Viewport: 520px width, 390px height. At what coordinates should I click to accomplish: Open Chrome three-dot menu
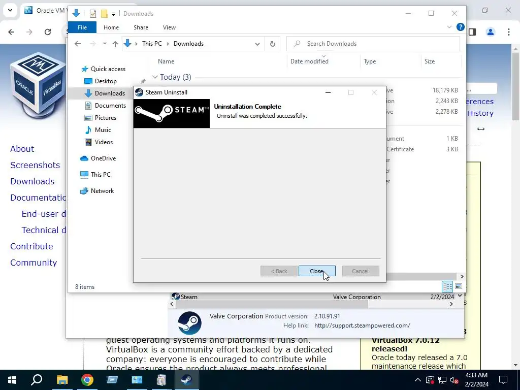pyautogui.click(x=508, y=32)
